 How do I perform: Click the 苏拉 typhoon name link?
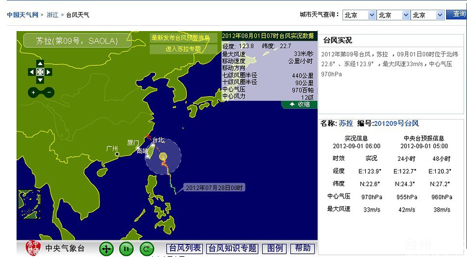click(346, 124)
